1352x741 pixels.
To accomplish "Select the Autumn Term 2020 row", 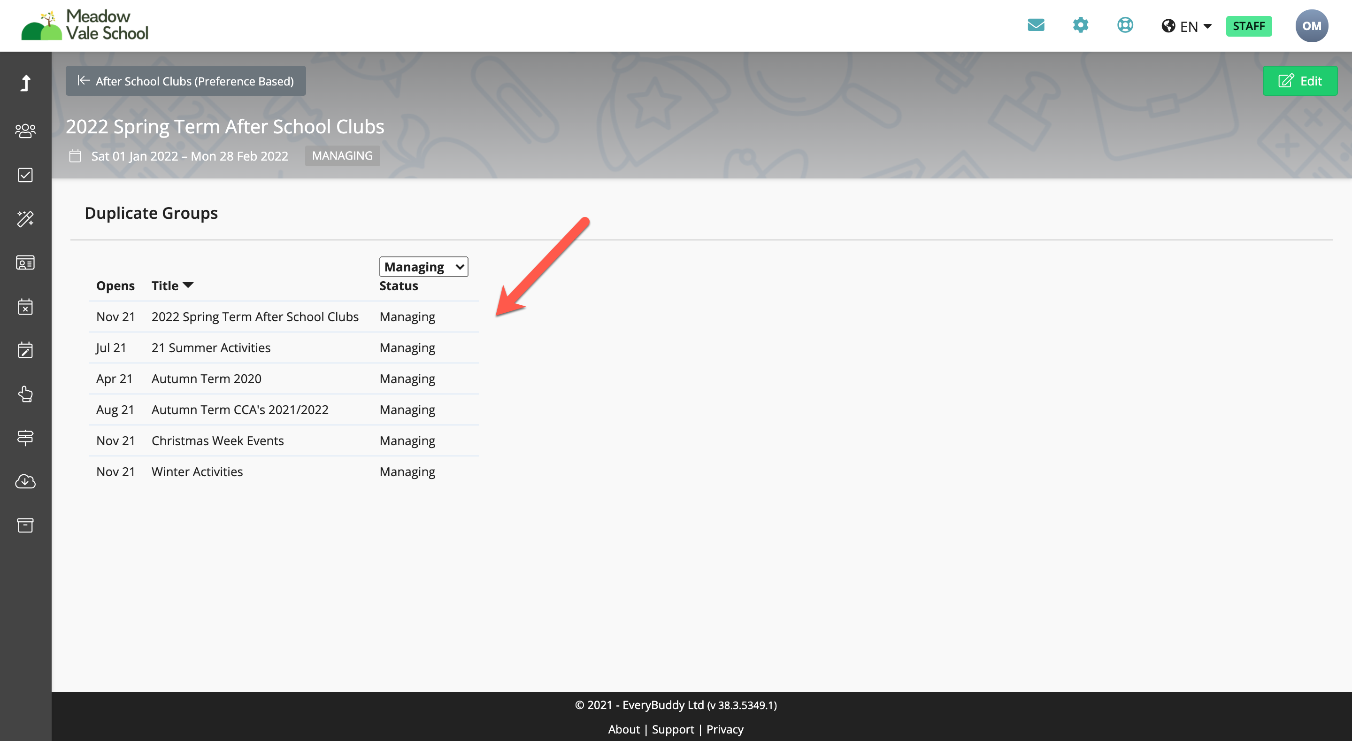I will coord(284,378).
